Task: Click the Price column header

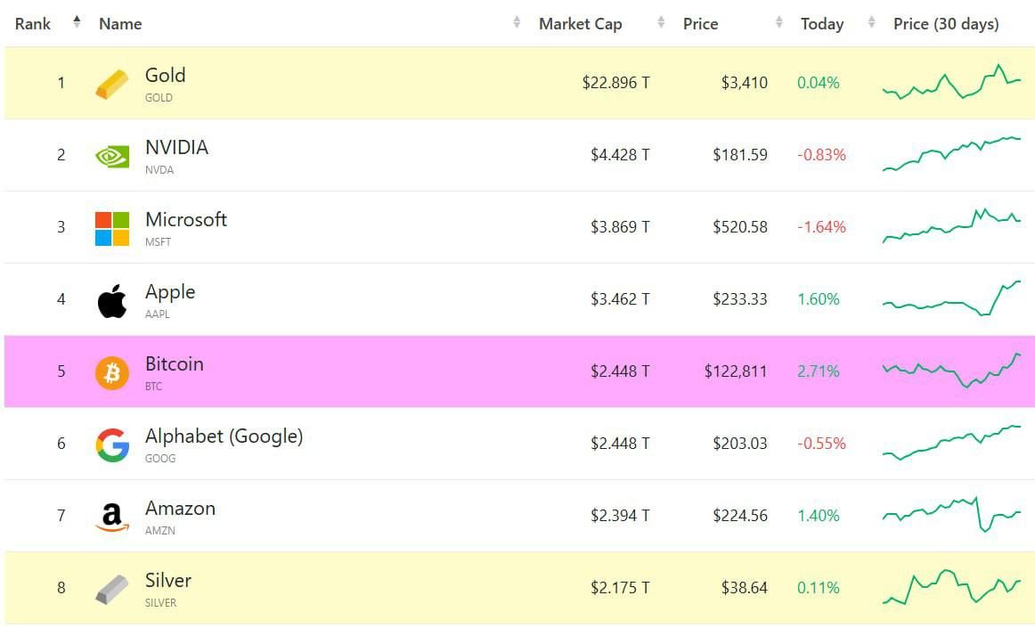Action: [x=700, y=24]
